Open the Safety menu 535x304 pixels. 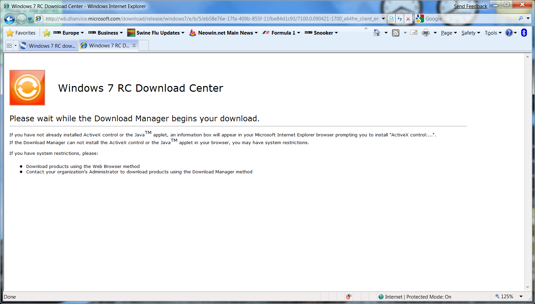[471, 33]
